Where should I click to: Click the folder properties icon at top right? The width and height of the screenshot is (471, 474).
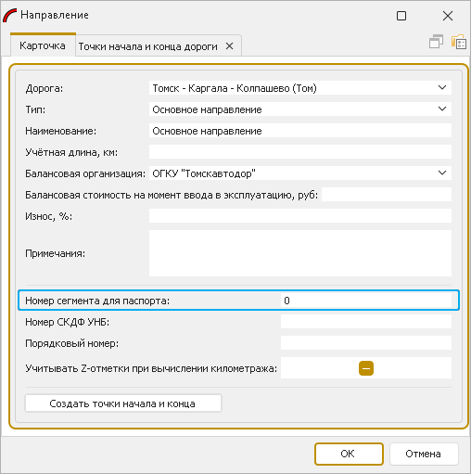click(459, 42)
